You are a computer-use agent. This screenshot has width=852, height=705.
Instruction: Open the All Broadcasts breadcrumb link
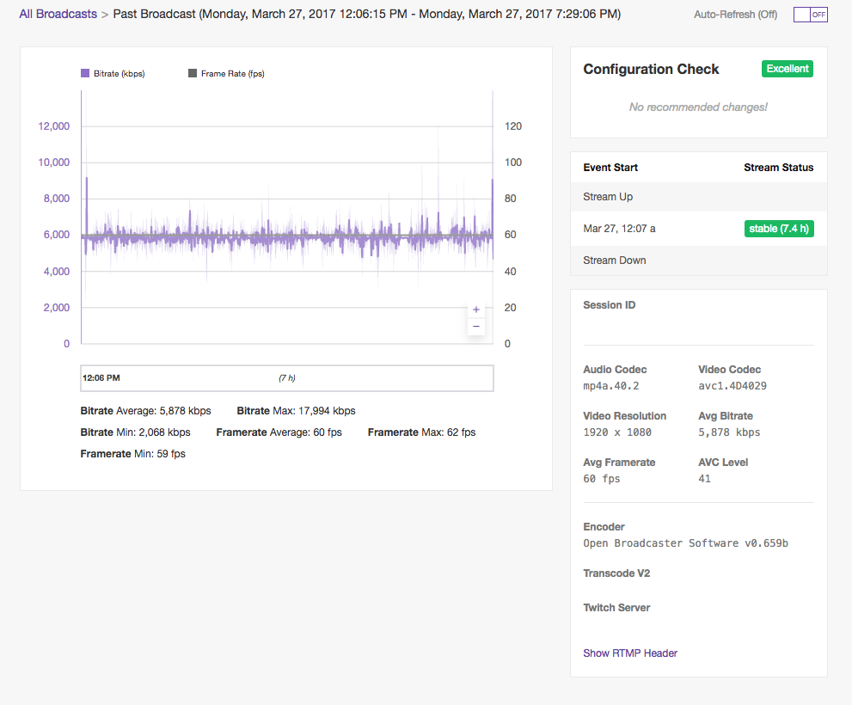coord(57,14)
